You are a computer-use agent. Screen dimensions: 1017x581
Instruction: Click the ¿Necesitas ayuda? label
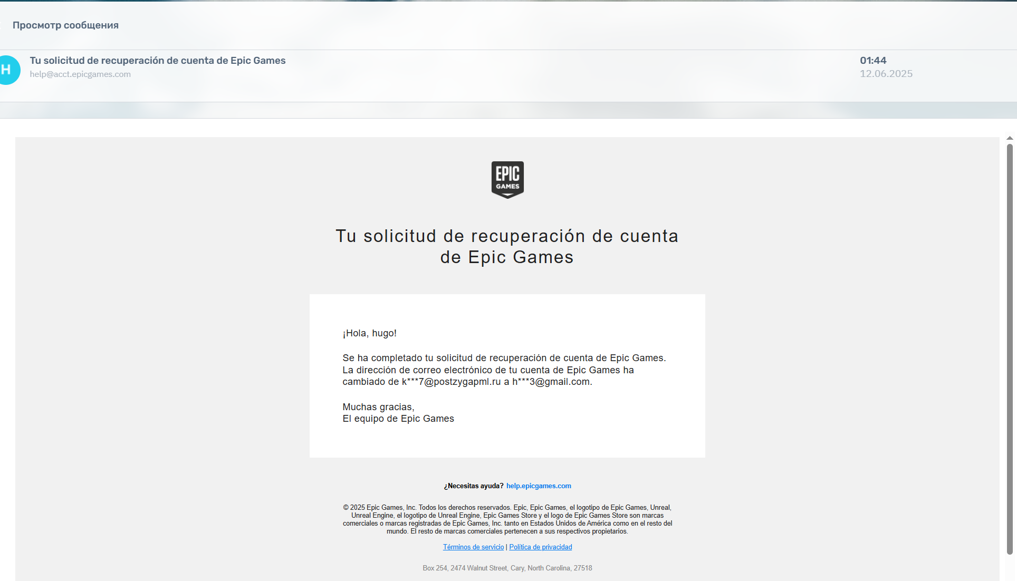pos(474,486)
